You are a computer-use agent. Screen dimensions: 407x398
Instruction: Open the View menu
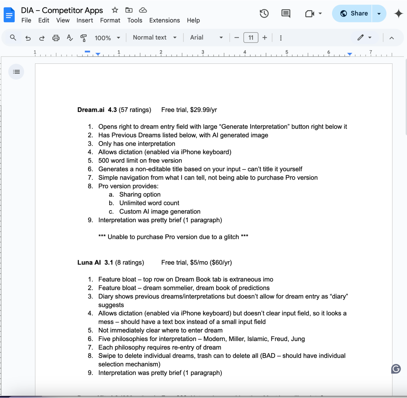pyautogui.click(x=63, y=20)
